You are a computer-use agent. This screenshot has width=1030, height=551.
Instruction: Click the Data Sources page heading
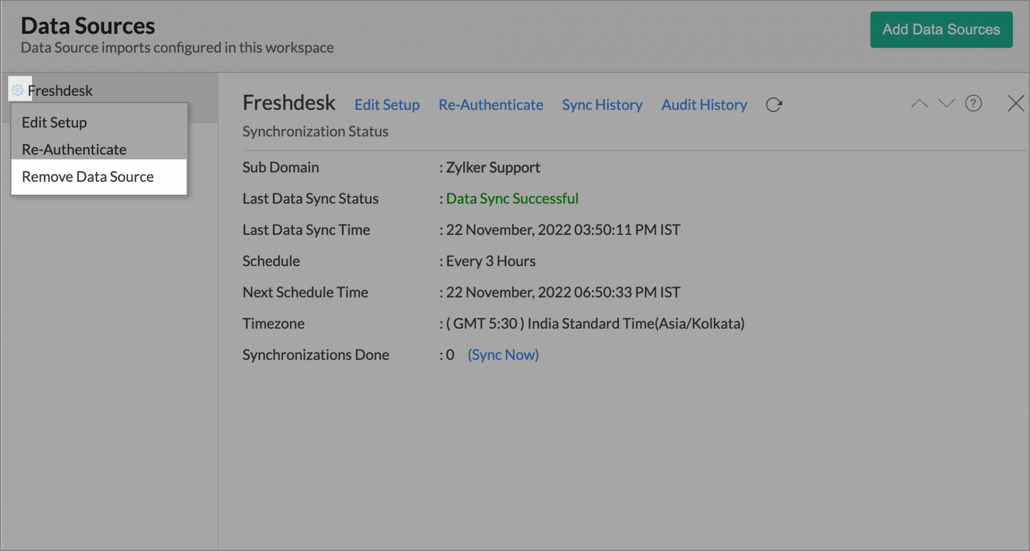tap(88, 26)
